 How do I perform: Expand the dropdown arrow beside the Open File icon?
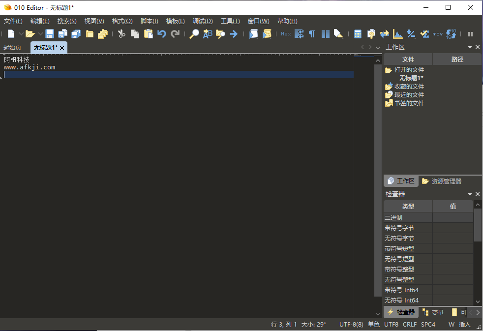40,34
